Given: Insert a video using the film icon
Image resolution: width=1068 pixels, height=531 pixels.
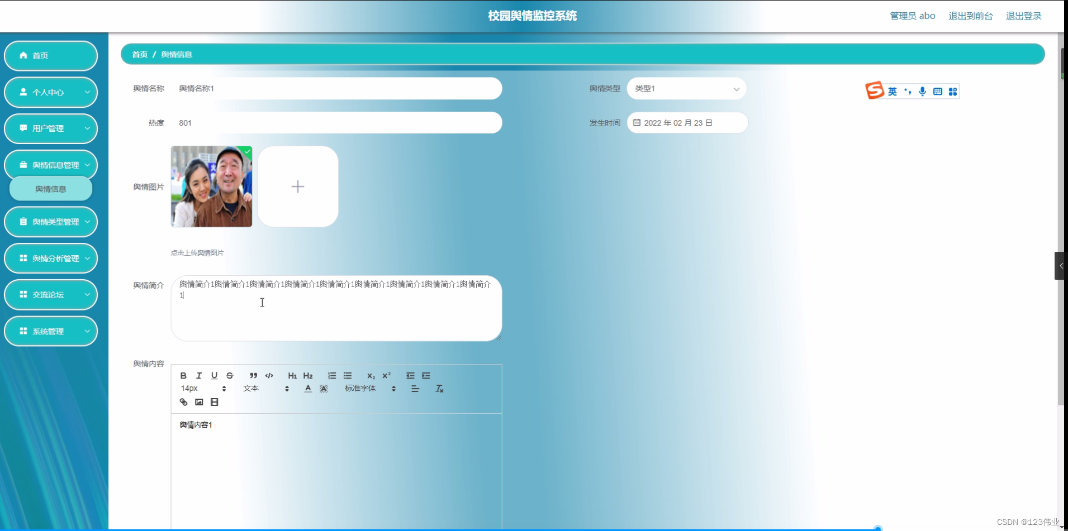Looking at the screenshot, I should (x=215, y=402).
